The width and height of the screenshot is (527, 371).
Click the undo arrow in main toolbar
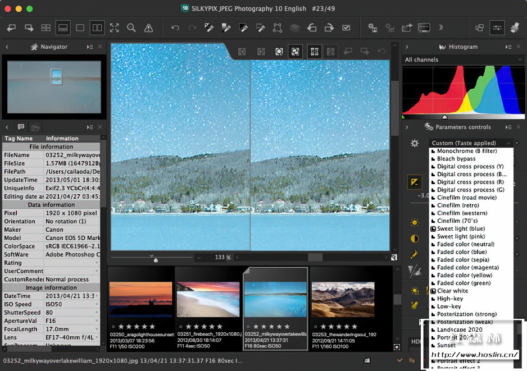pos(175,28)
